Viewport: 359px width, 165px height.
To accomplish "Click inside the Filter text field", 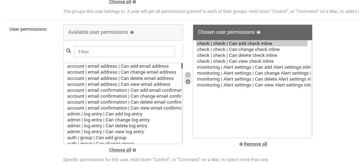I will 124,52.
